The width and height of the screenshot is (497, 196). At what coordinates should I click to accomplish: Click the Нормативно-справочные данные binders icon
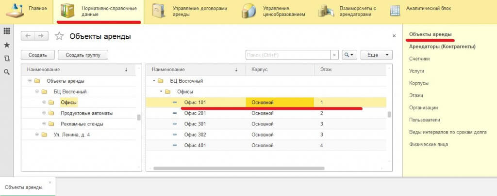point(67,12)
